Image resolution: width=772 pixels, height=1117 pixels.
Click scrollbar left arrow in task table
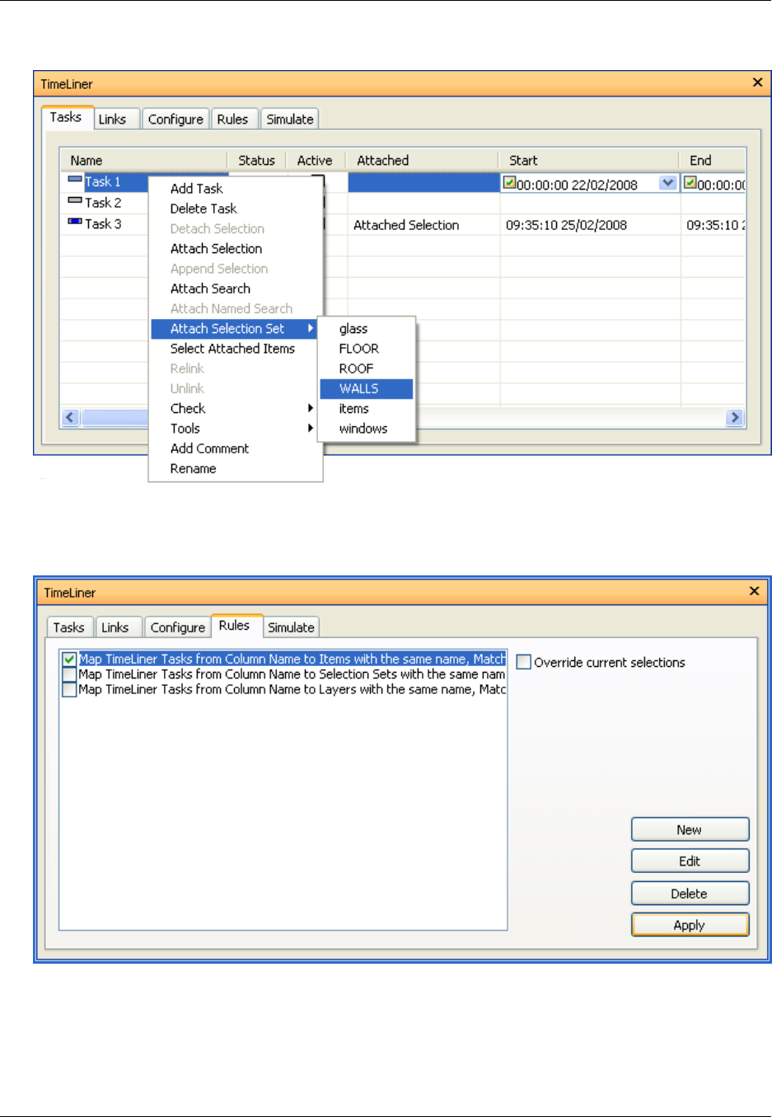[70, 417]
